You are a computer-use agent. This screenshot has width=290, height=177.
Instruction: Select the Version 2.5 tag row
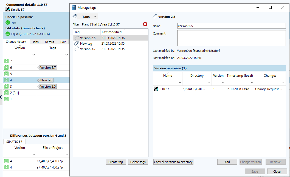point(111,38)
